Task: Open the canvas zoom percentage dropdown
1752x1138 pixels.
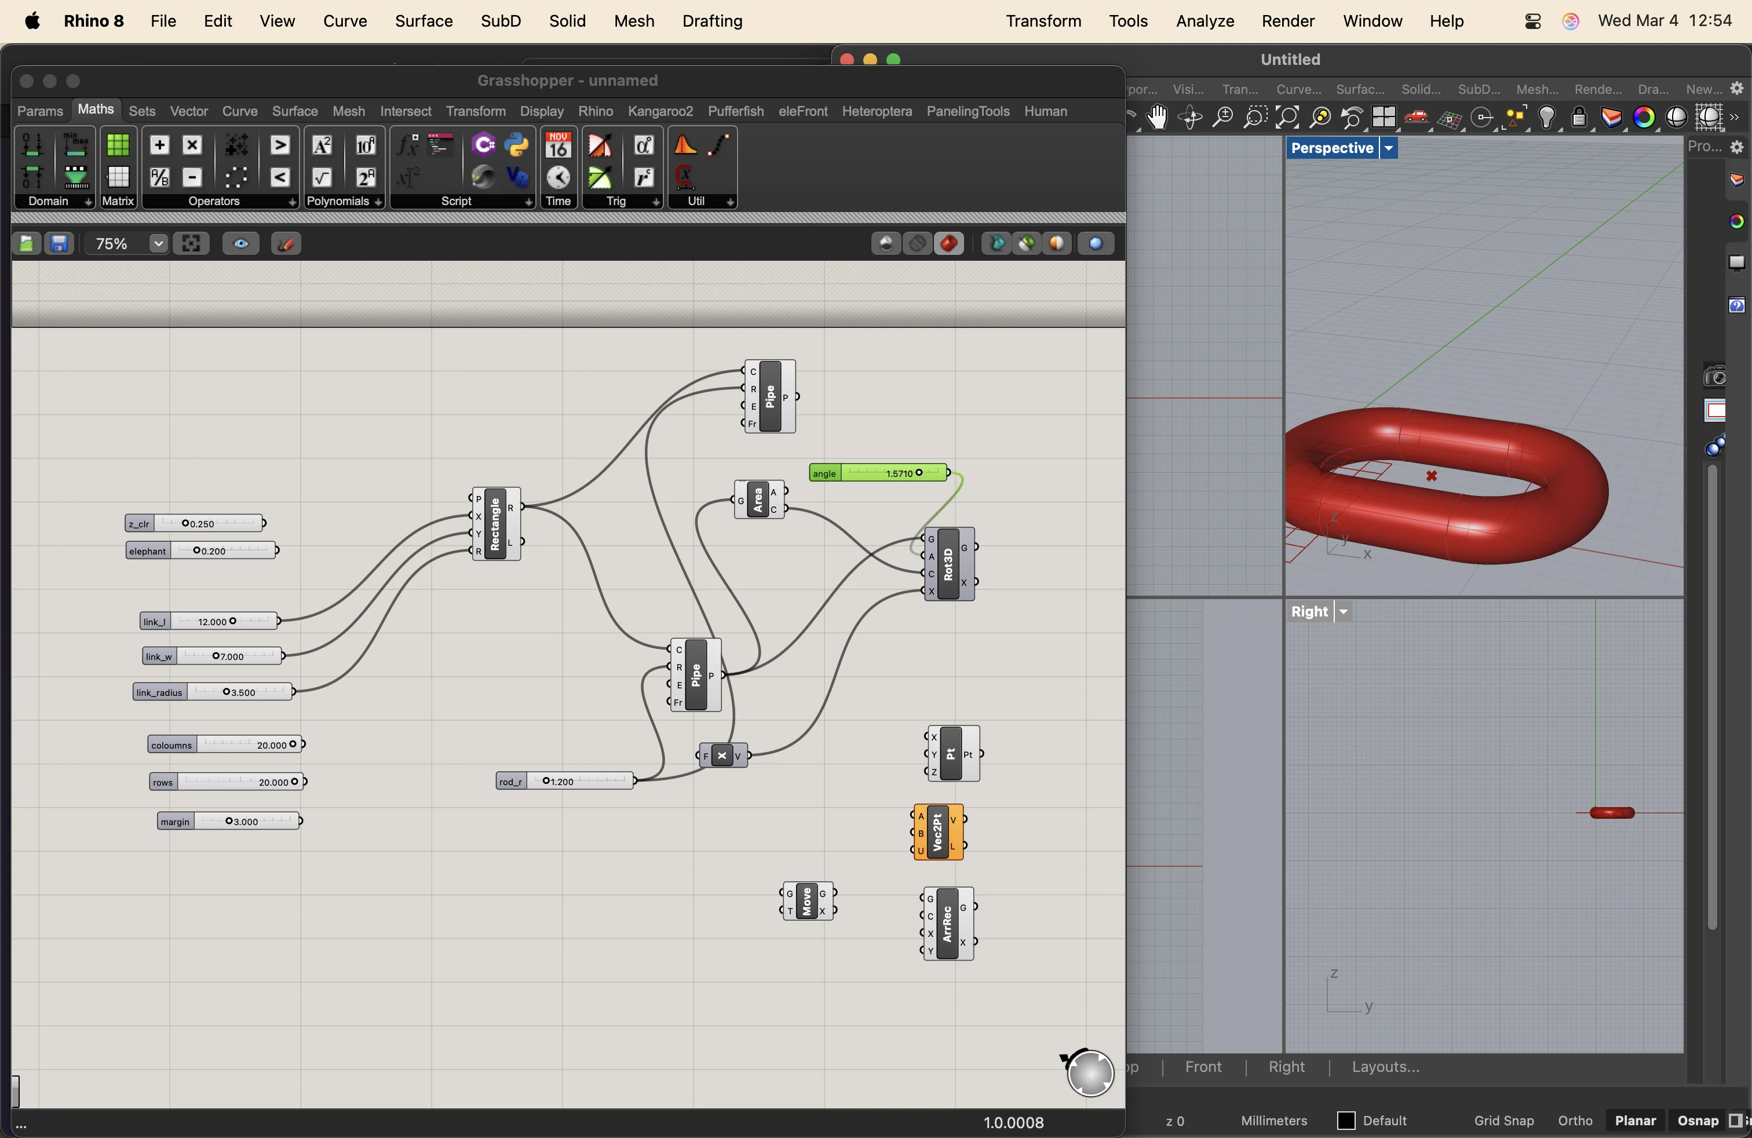Action: [158, 243]
